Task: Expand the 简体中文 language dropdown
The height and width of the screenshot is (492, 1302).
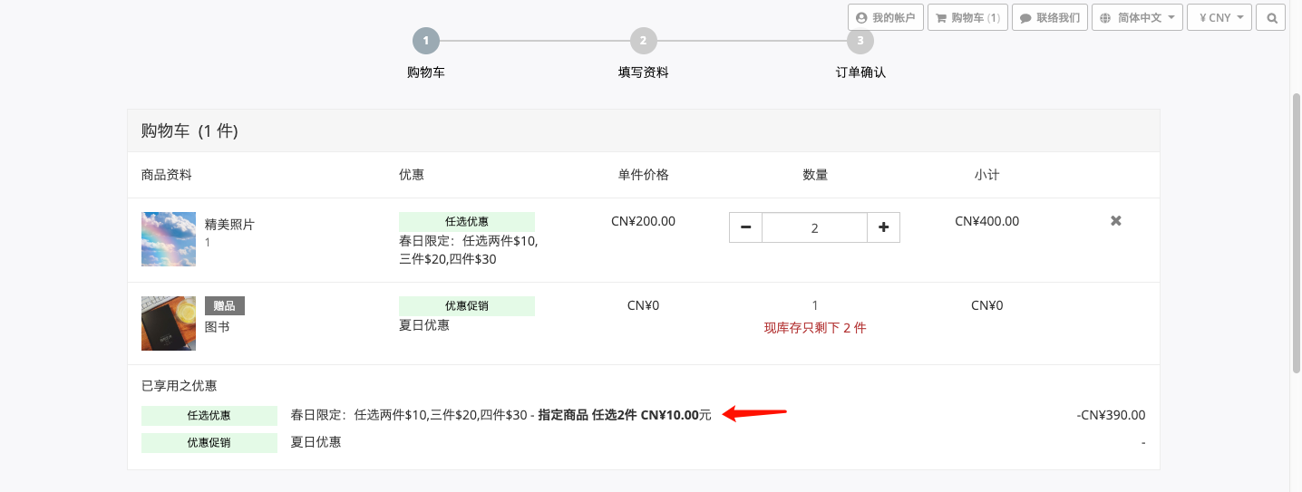Action: [x=1137, y=17]
